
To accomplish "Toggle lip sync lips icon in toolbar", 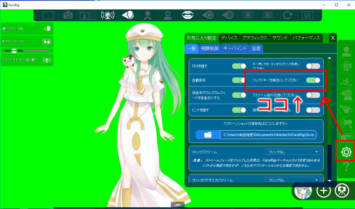I will click(x=188, y=15).
